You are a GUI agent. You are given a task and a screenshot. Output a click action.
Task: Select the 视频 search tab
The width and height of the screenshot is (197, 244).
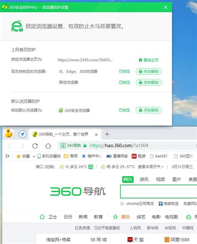pyautogui.click(x=160, y=180)
